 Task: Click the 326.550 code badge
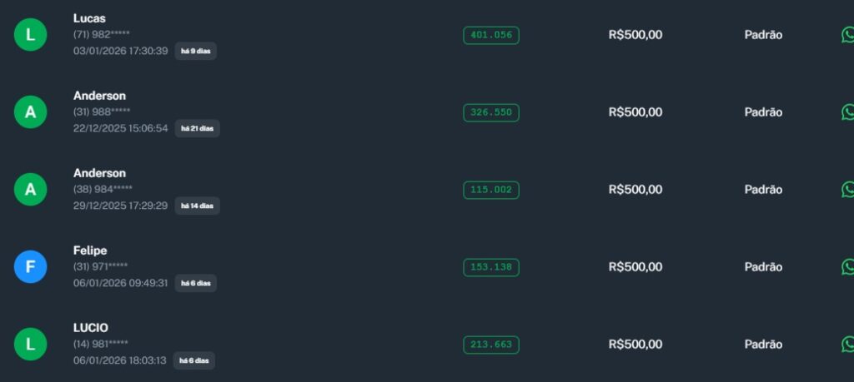click(x=491, y=112)
